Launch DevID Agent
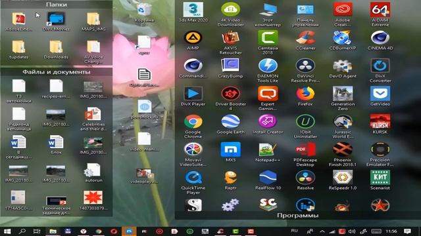Image resolution: width=421 pixels, height=236 pixels. [x=343, y=66]
